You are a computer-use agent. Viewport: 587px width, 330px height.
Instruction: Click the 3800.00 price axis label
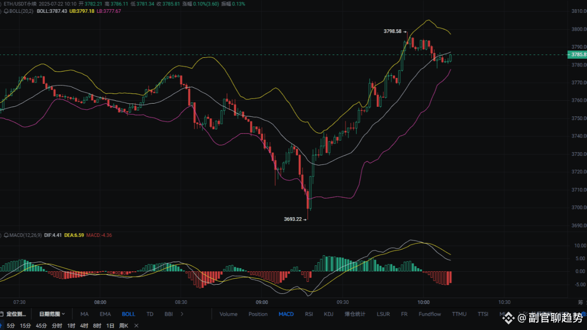579,29
